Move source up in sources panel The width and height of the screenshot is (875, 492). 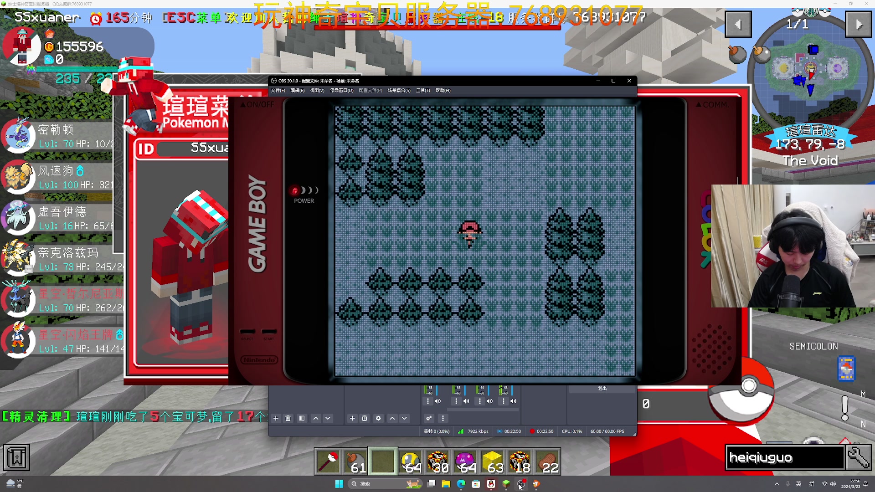[392, 418]
